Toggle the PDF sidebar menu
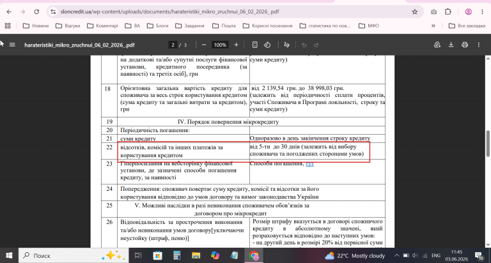This screenshot has height=263, width=491. click(x=12, y=45)
